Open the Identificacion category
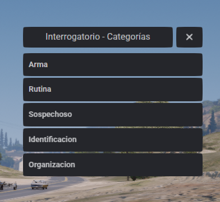The height and width of the screenshot is (202, 220). click(113, 140)
